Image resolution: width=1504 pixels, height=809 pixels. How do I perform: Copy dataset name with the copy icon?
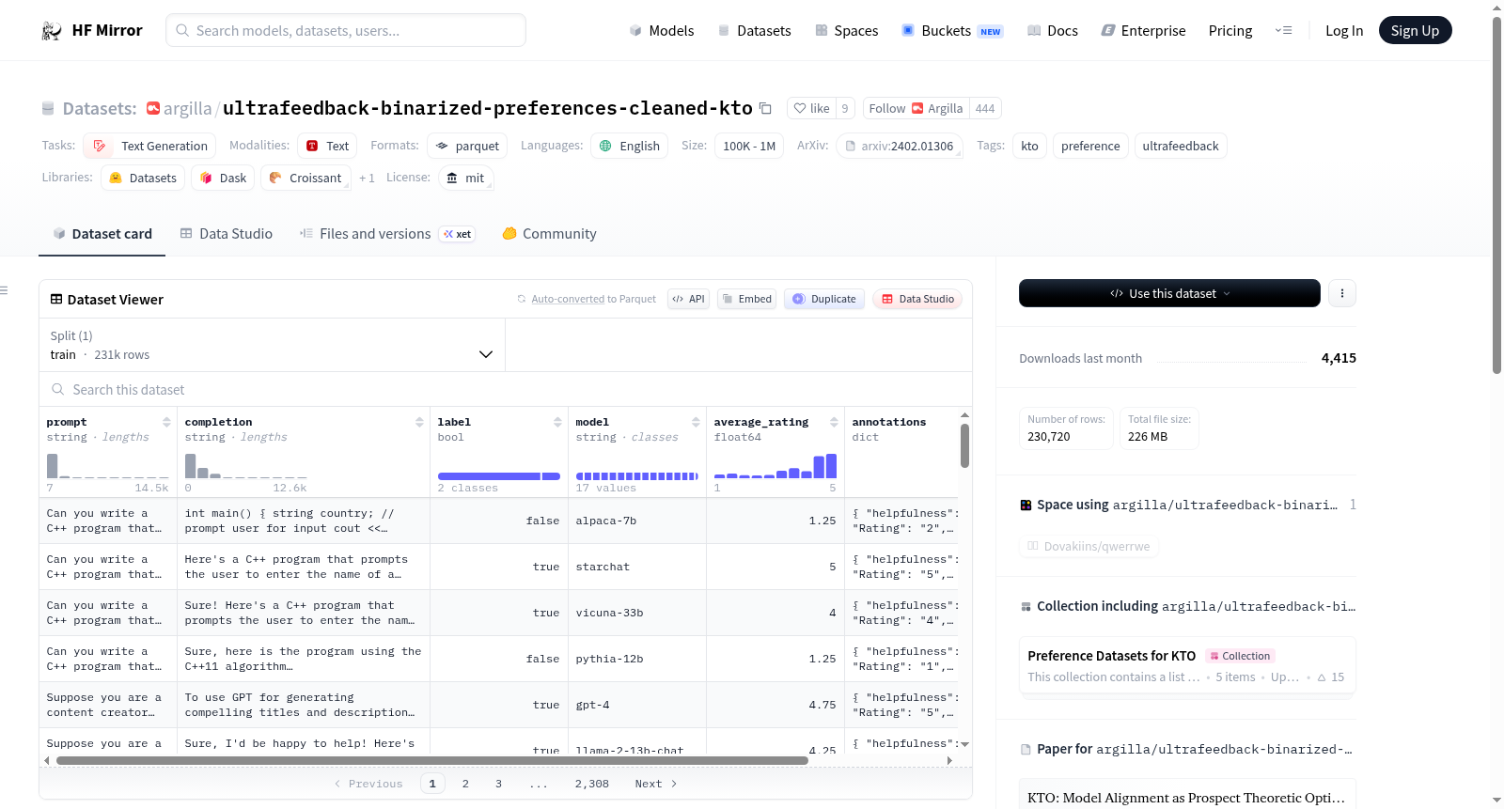765,108
